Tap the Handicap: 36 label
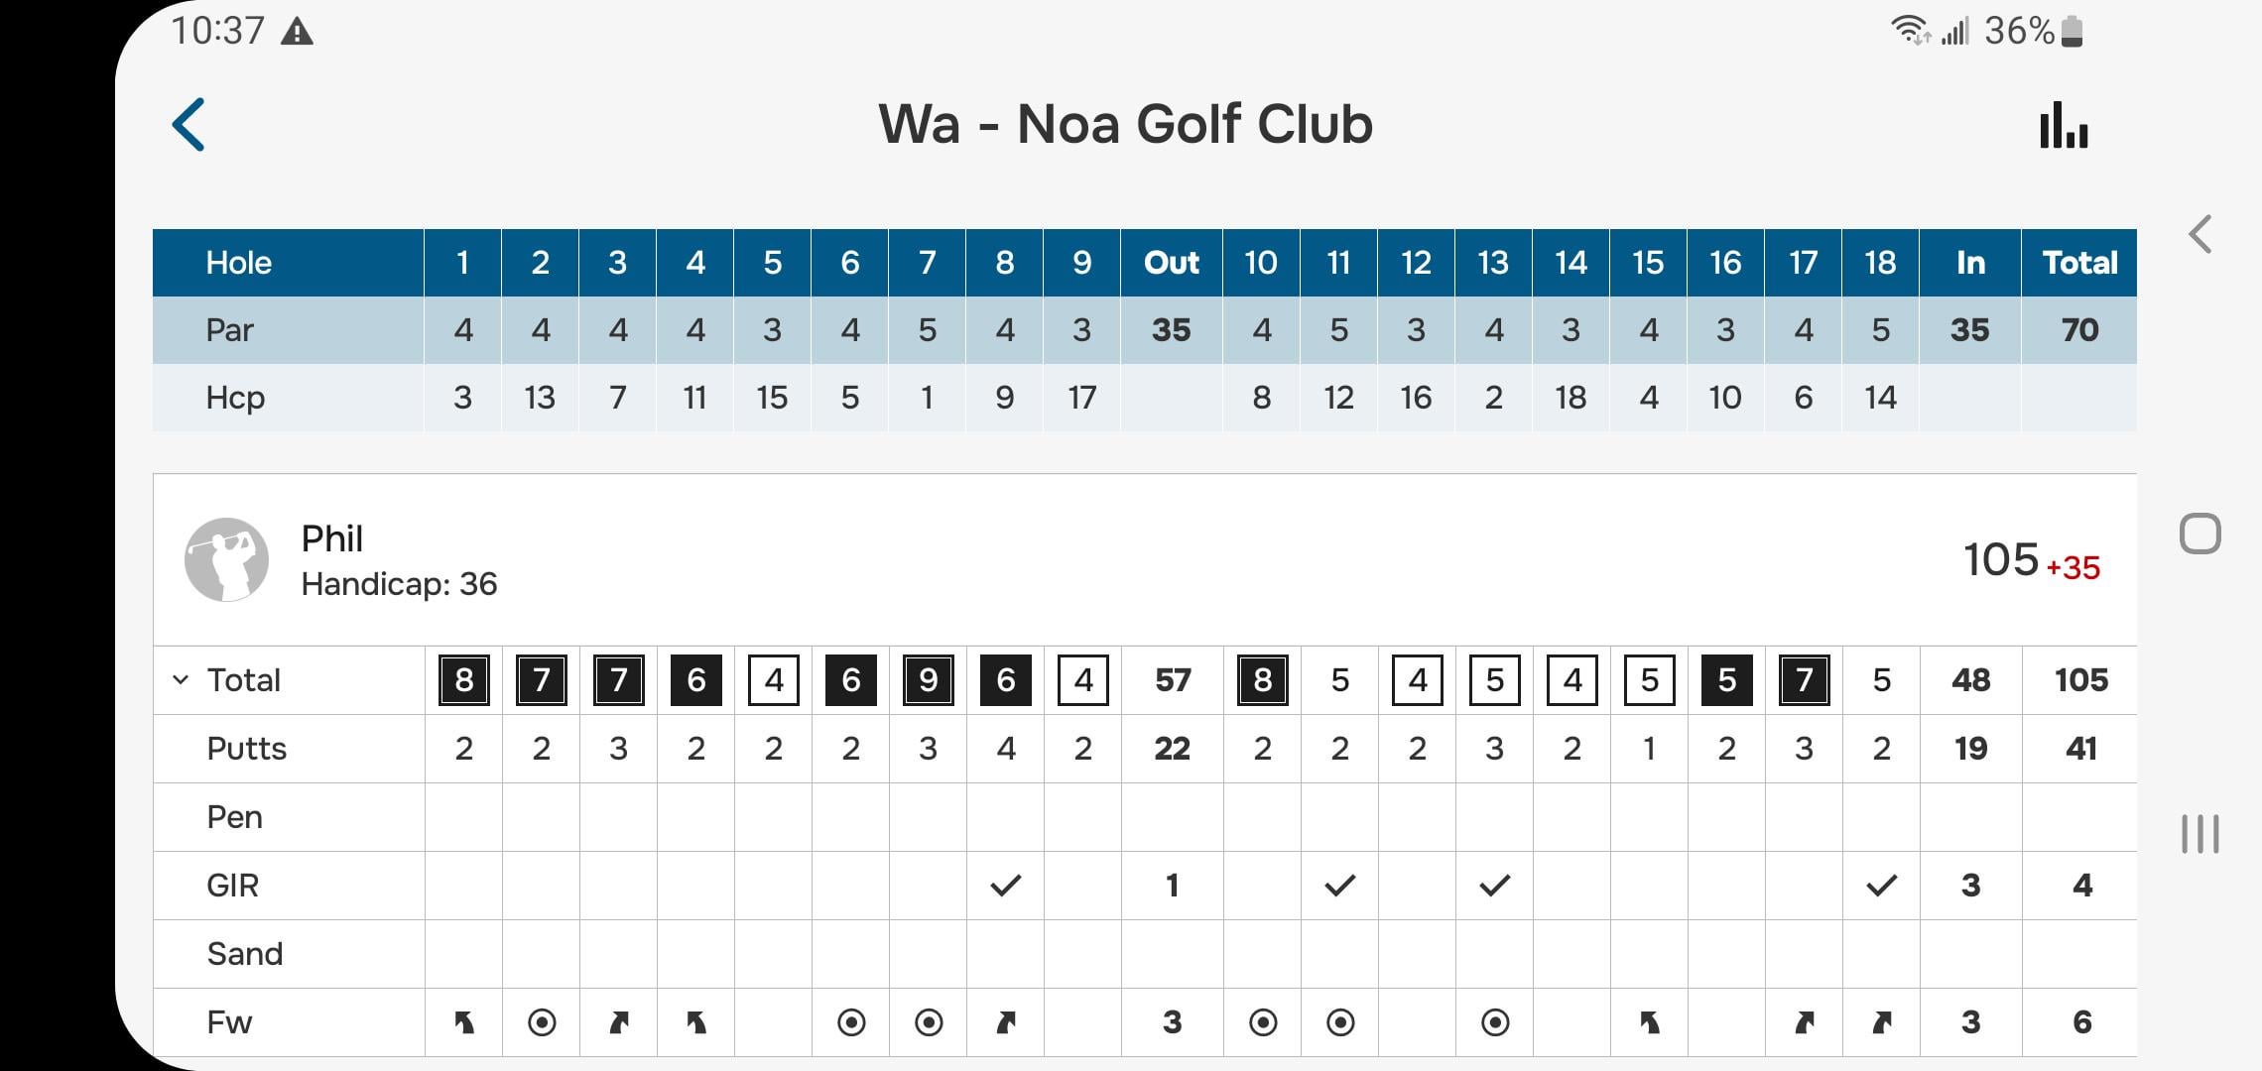This screenshot has height=1071, width=2262. 399,584
